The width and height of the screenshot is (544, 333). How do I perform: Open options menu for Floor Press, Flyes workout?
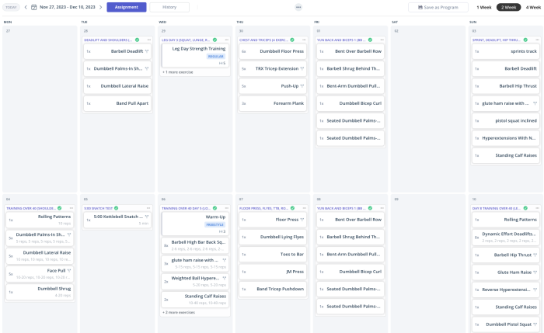tap(305, 208)
